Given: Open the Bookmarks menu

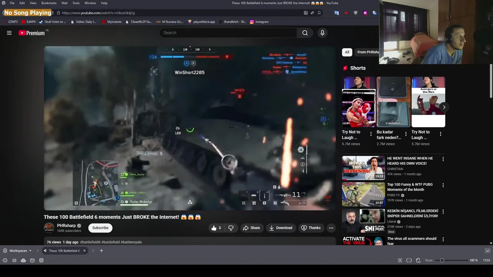Looking at the screenshot, I should coord(49,3).
